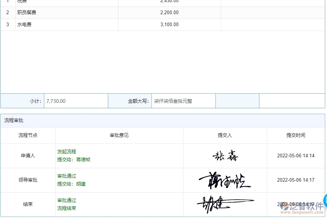Click the 流程结束 link
Image resolution: width=327 pixels, height=218 pixels.
[66, 208]
